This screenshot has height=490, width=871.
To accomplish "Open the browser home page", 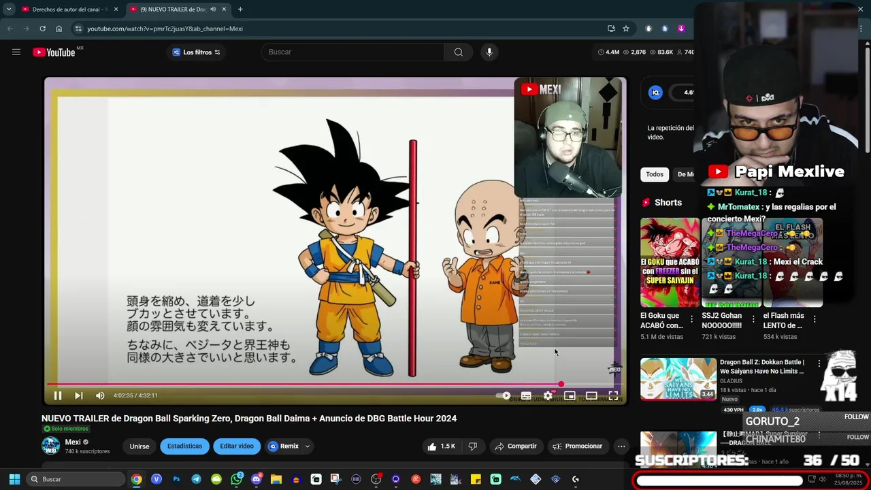I will coord(59,29).
